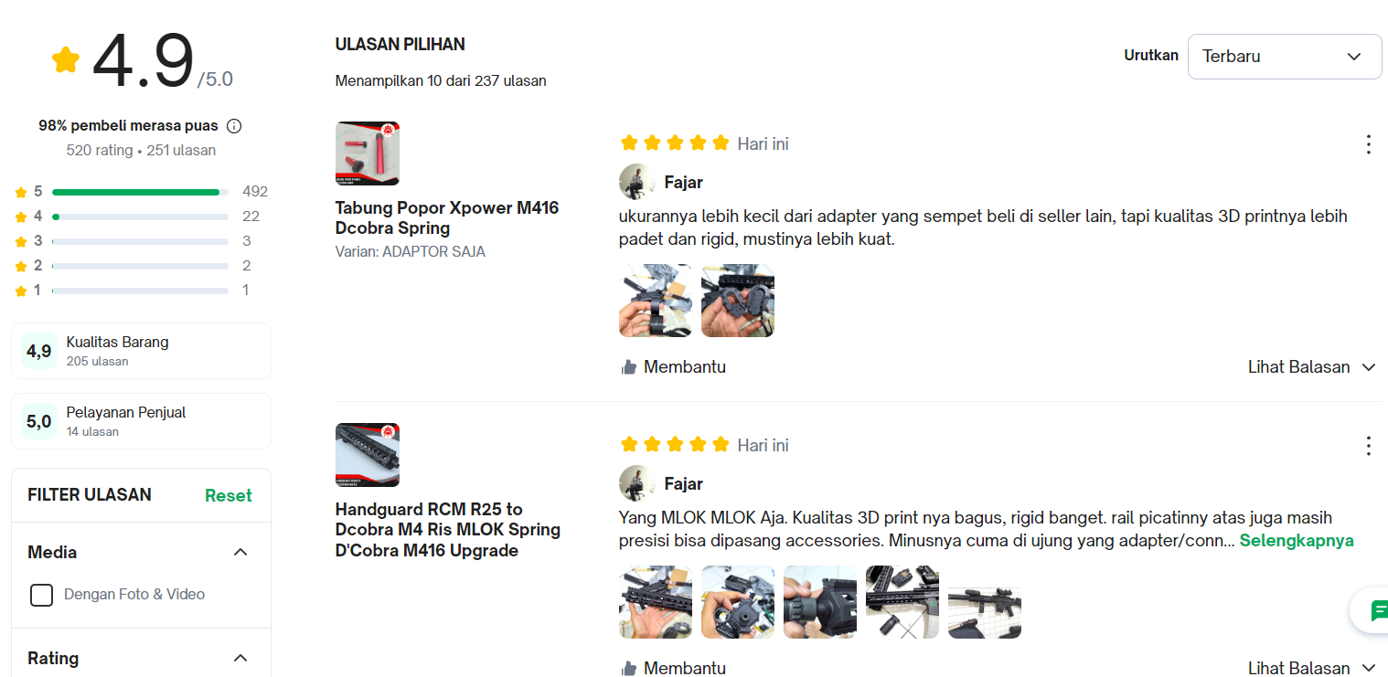Screen dimensions: 1388x677
Task: Open the Urutkan Terbaru sort dropdown
Action: click(1285, 57)
